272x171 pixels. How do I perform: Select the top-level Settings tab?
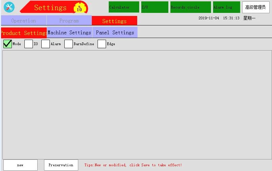click(114, 21)
